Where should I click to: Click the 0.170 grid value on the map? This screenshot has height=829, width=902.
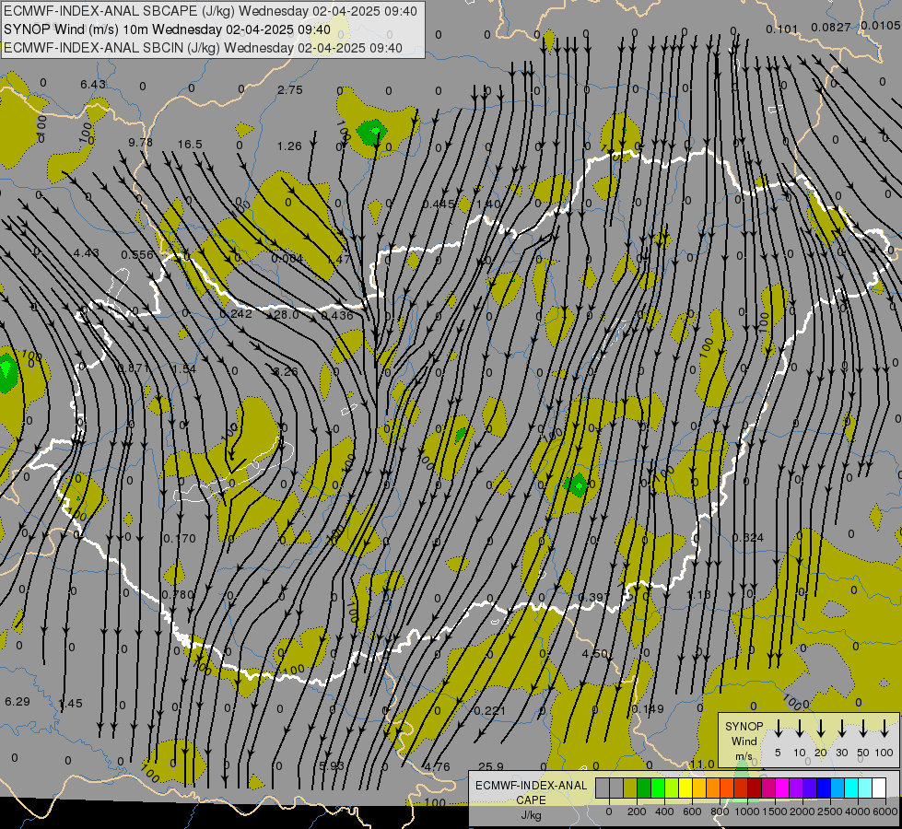tap(180, 539)
